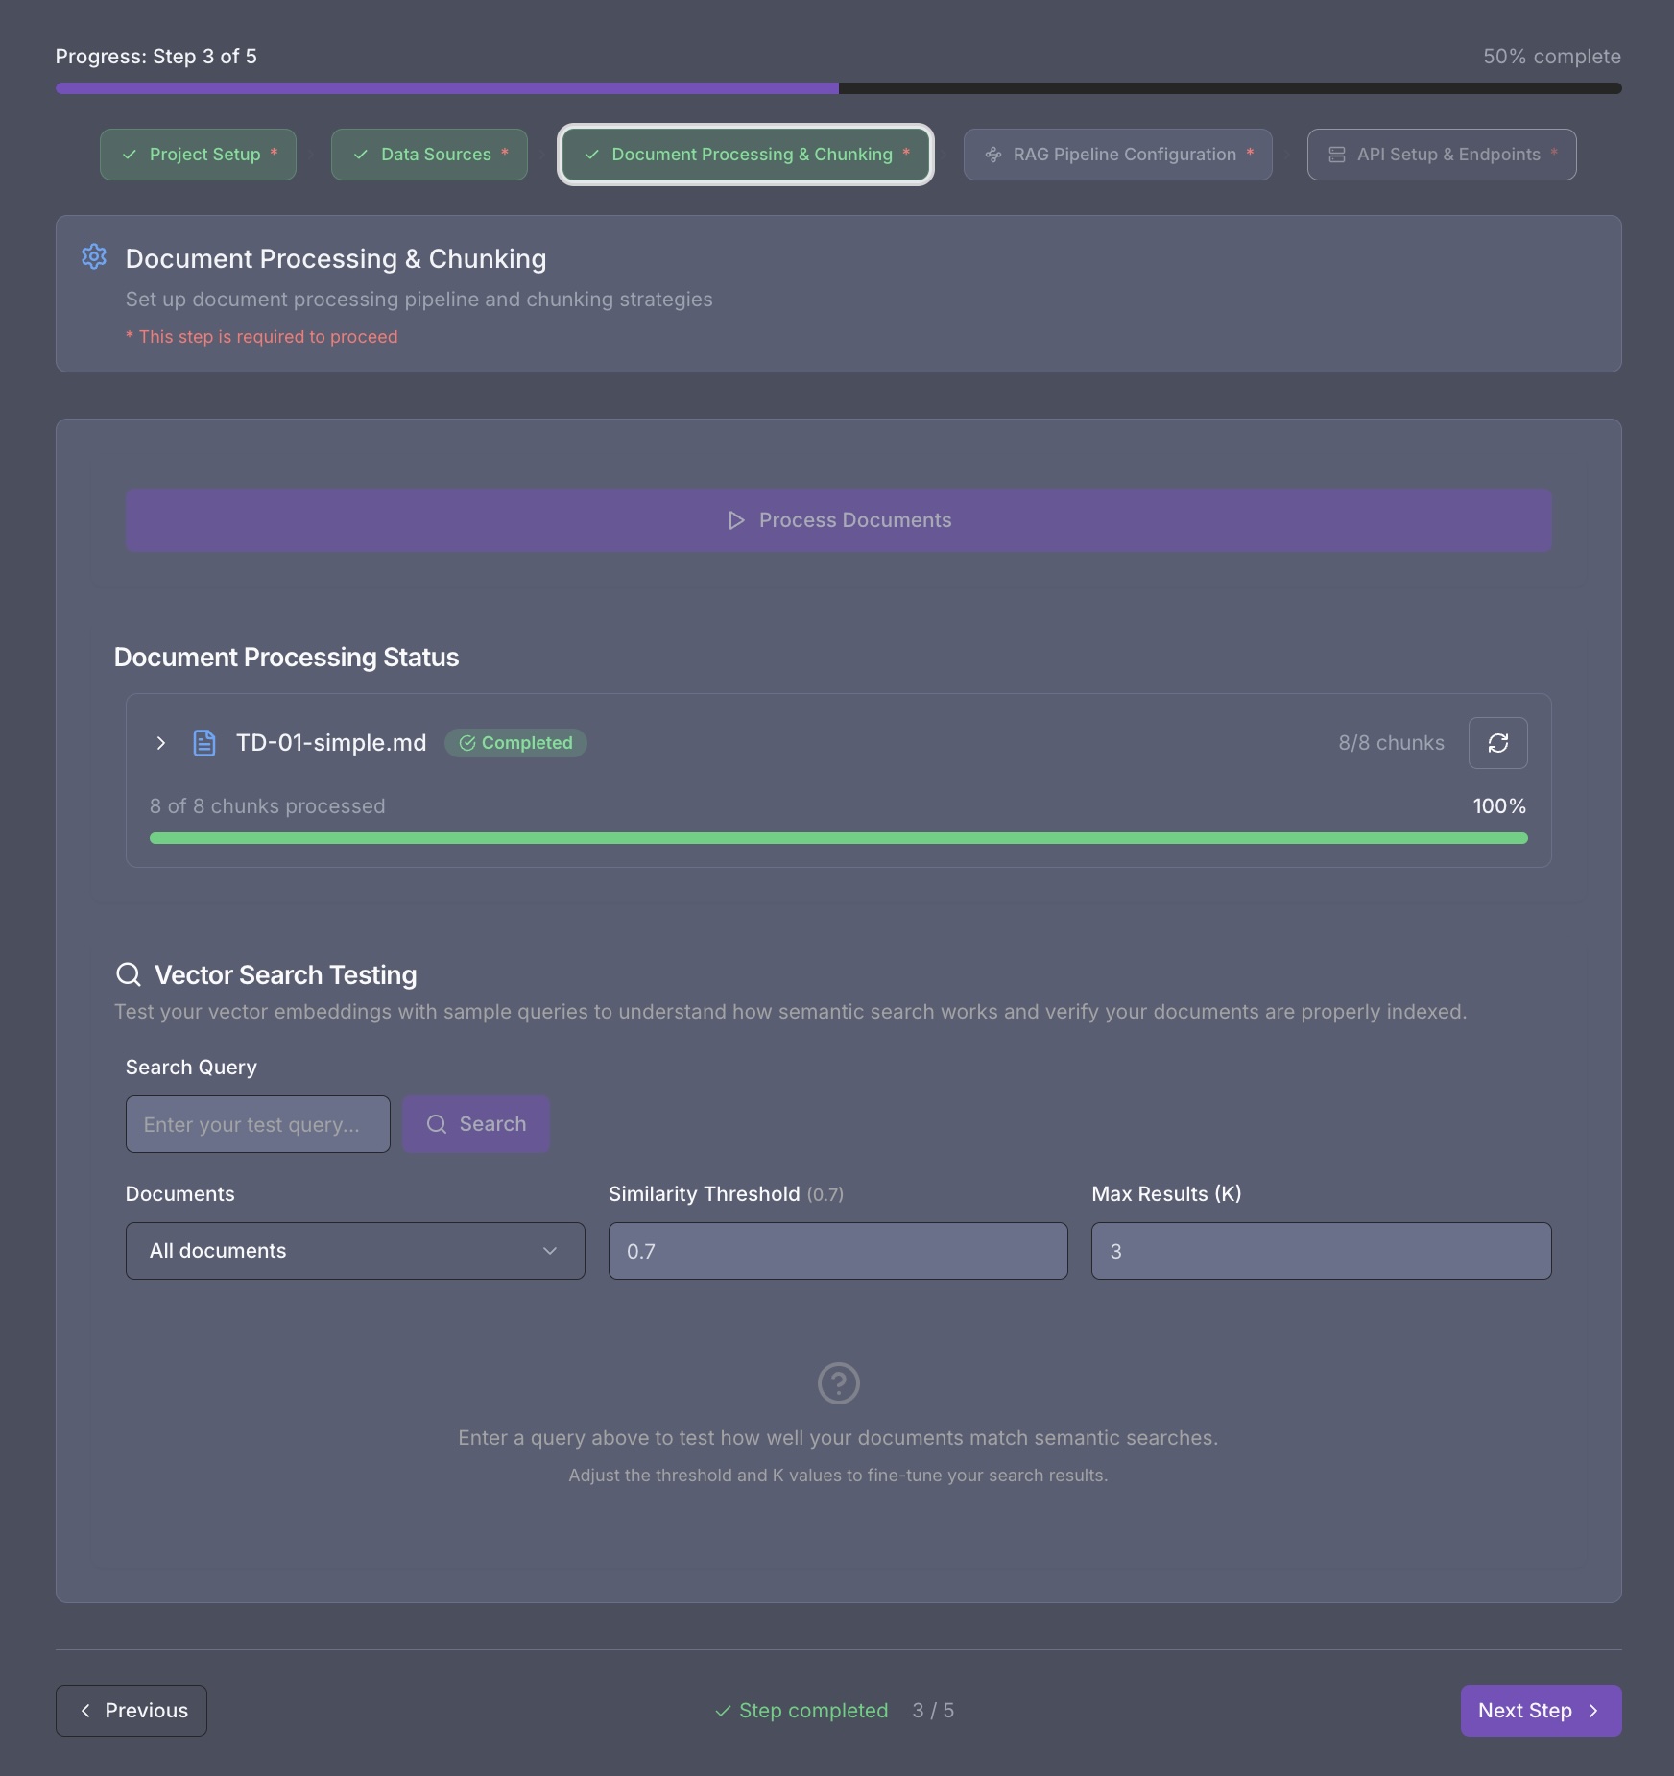The width and height of the screenshot is (1674, 1776).
Task: Select the Document Processing & Chunking step
Action: [x=746, y=155]
